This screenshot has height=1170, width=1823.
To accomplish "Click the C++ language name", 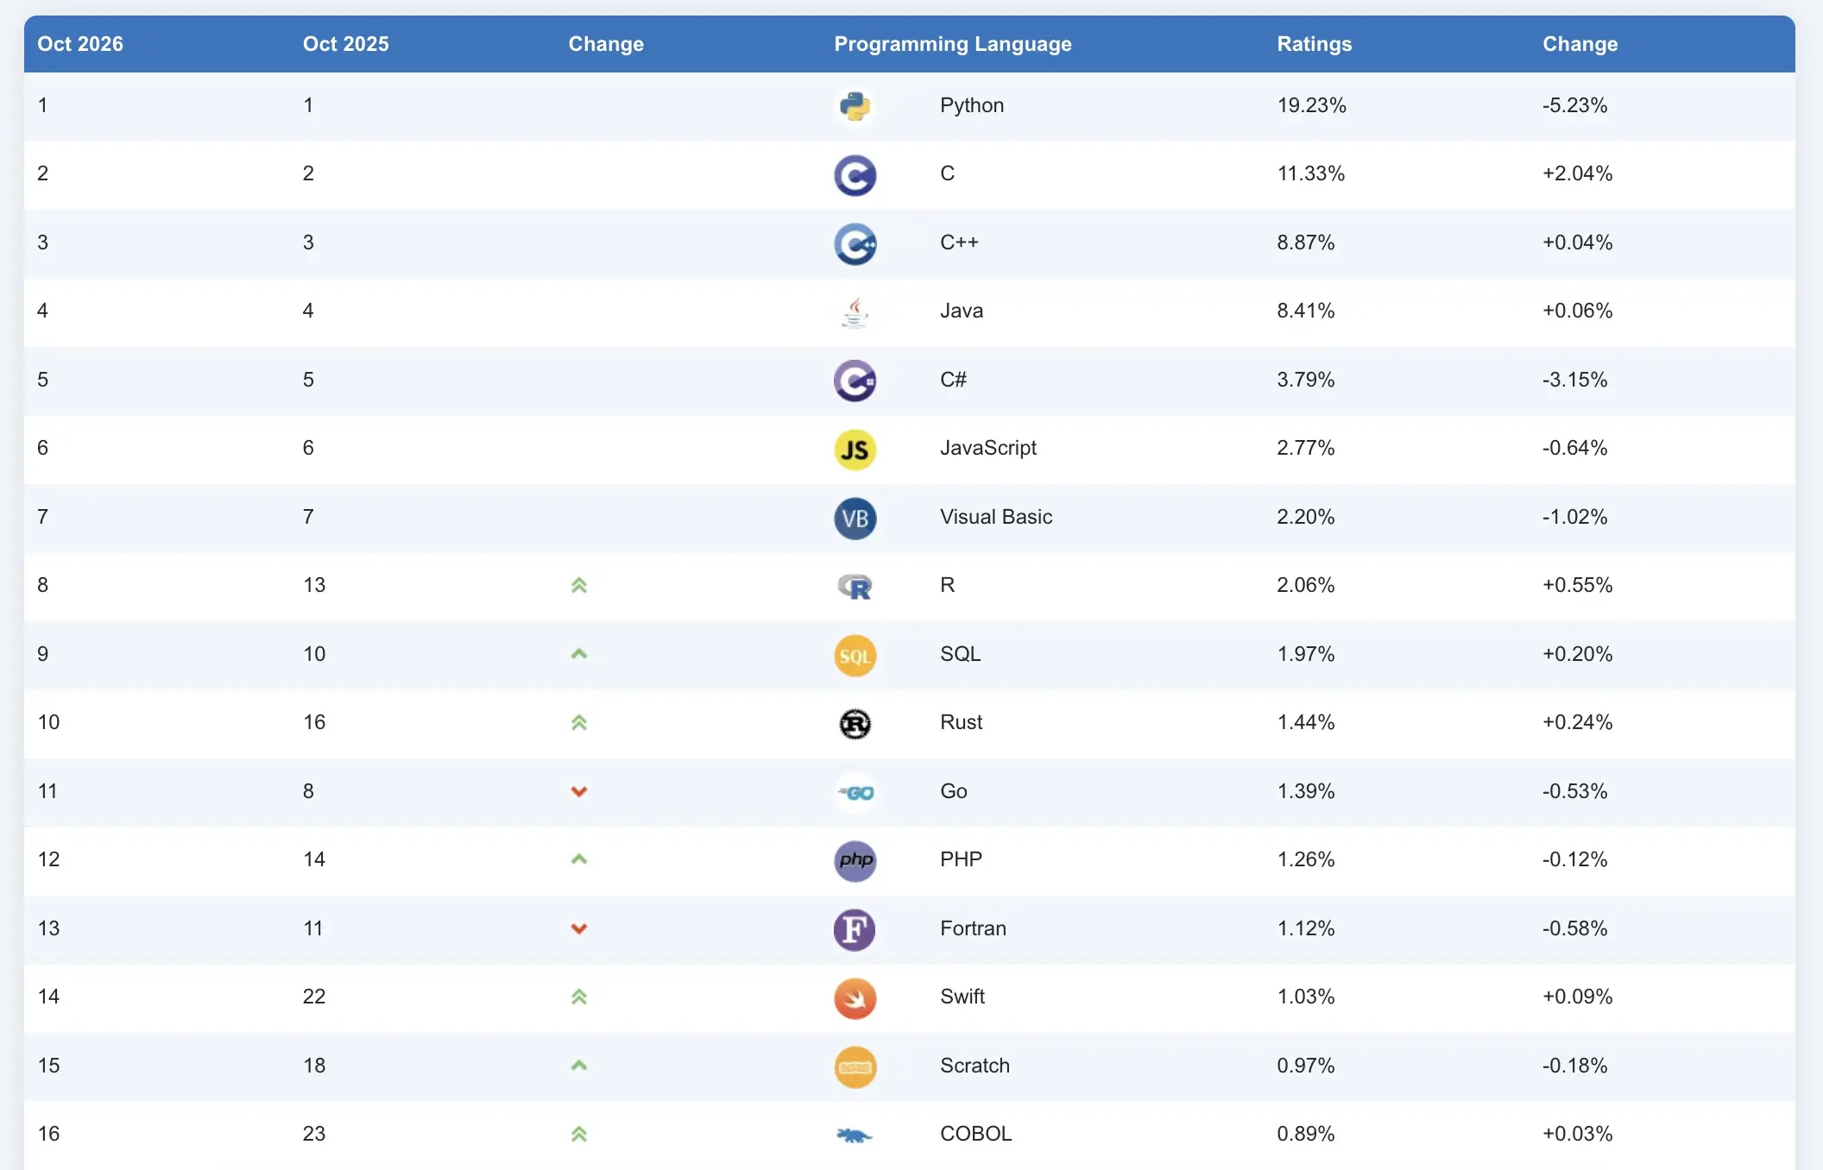I will (958, 242).
